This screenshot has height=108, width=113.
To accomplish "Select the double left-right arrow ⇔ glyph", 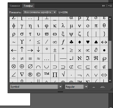I will pyautogui.click(x=104, y=74).
